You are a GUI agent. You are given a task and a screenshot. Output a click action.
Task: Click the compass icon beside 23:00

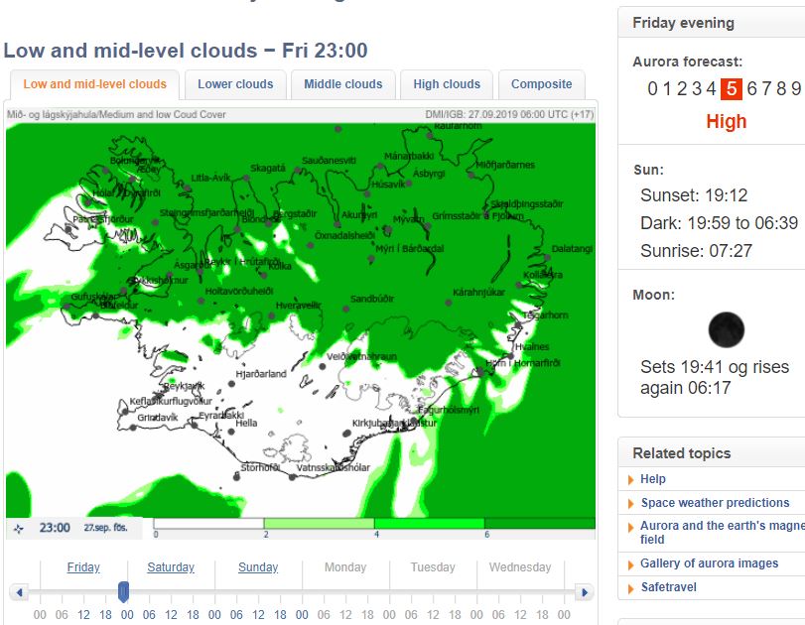[x=19, y=529]
